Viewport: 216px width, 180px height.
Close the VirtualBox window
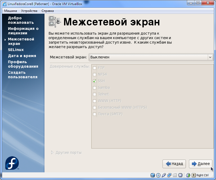pos(208,3)
